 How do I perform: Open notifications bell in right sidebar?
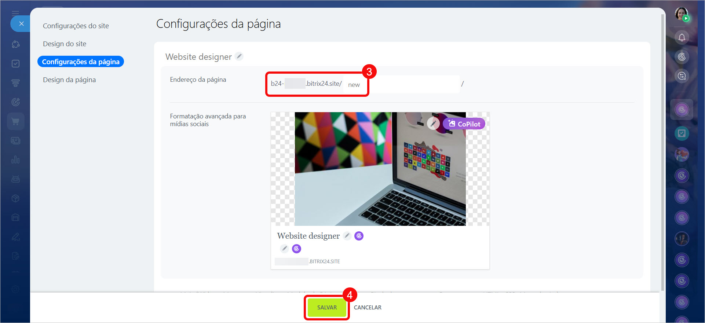click(682, 37)
